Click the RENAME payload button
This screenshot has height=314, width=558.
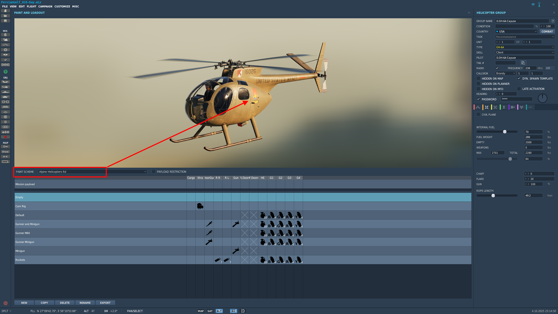85,303
